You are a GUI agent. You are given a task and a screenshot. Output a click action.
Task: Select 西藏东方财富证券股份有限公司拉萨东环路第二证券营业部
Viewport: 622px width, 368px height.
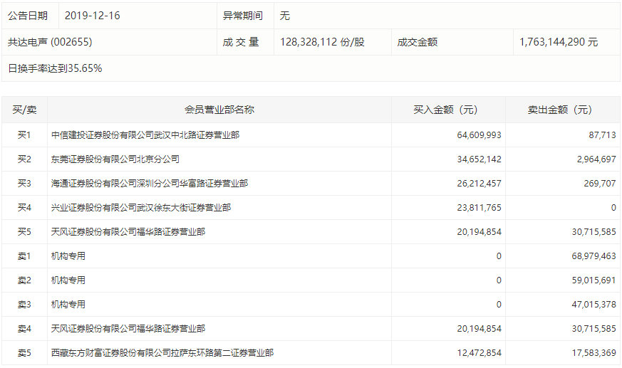click(x=162, y=353)
